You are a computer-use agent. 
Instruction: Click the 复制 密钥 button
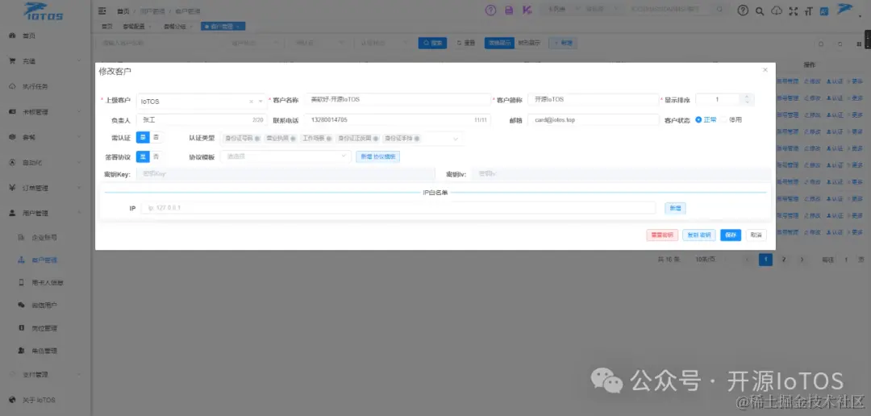pyautogui.click(x=698, y=235)
